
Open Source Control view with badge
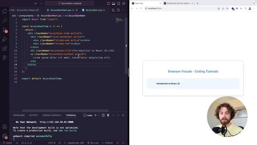coord(4,30)
